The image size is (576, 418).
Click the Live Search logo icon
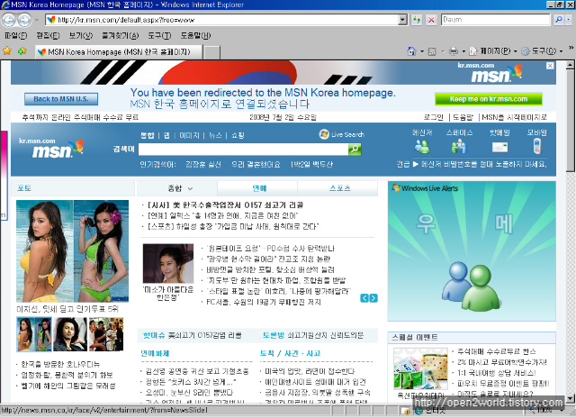coord(324,134)
